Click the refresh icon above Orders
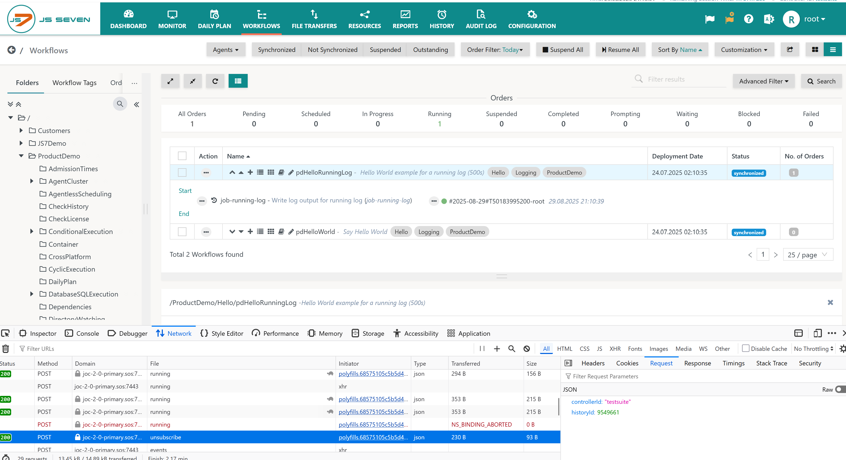 click(x=215, y=81)
